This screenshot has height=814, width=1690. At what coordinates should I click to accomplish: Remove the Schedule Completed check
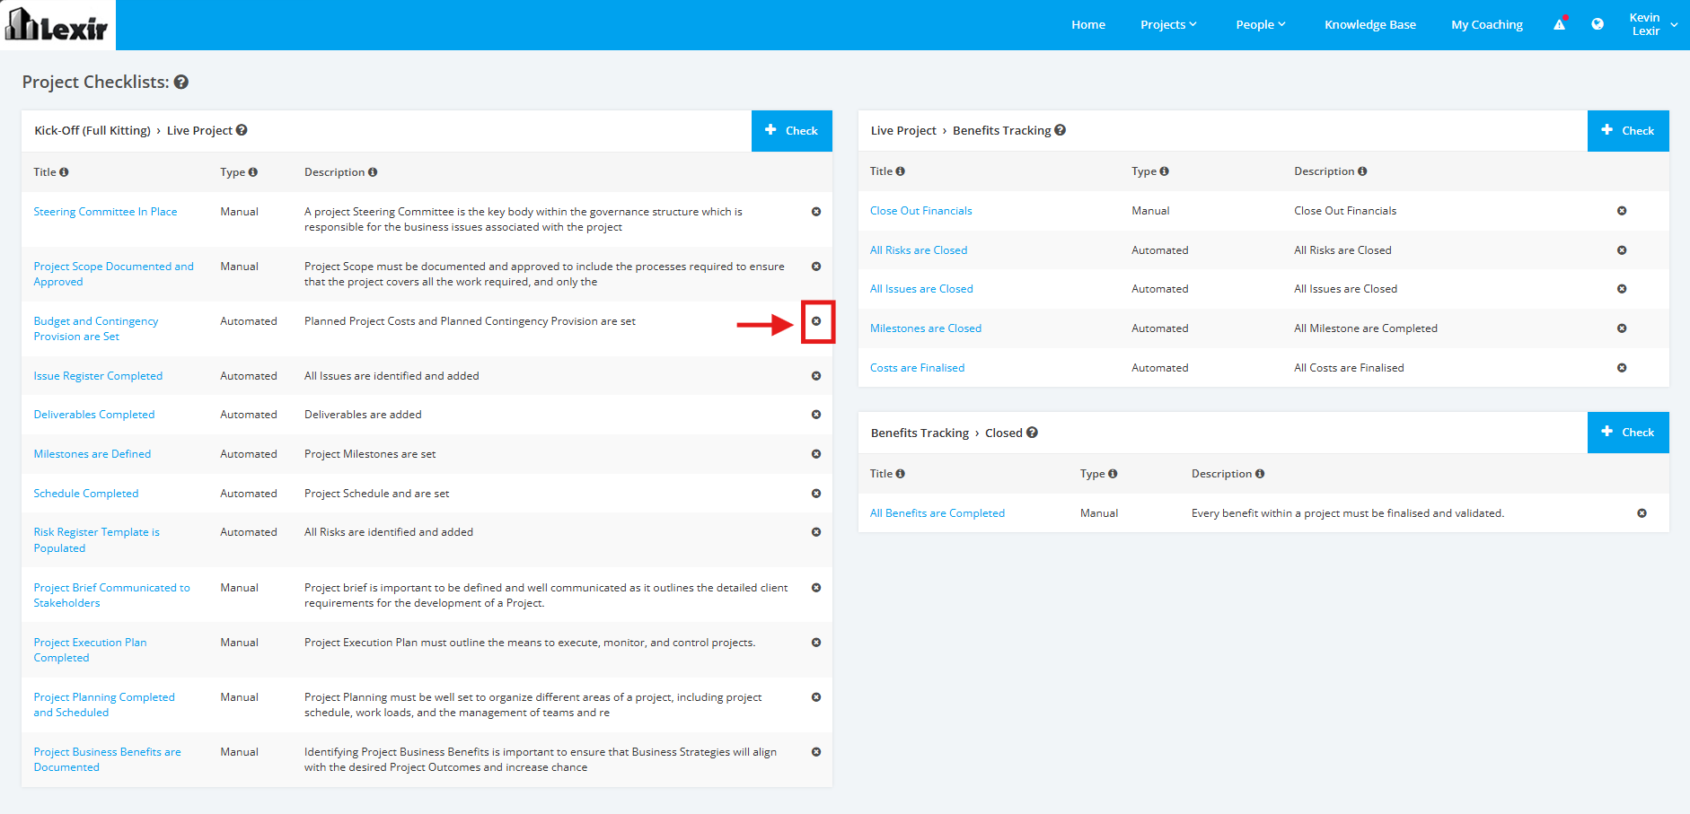tap(816, 494)
